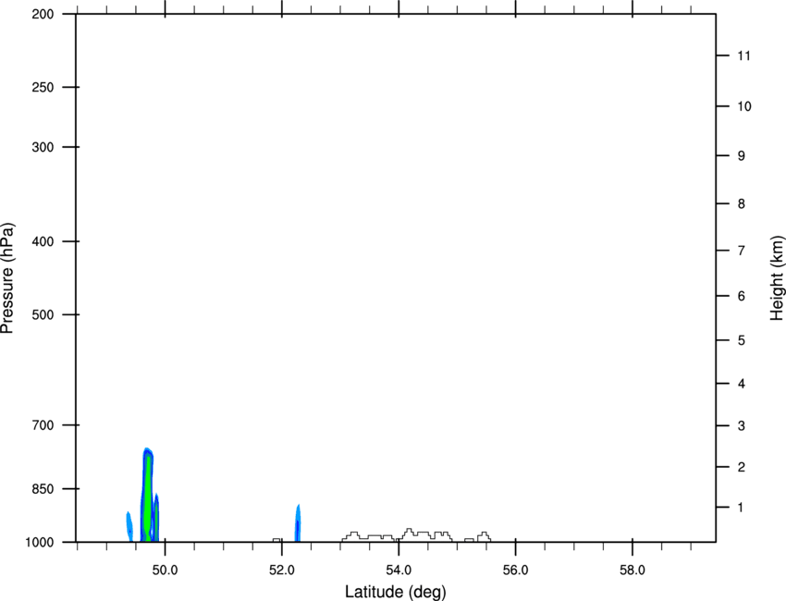Click pressure tick label 200
Viewport: 786px width, 601px height.
tap(43, 14)
